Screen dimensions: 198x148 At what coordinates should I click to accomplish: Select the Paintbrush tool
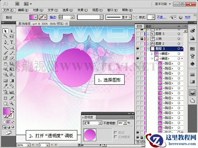point(5,53)
